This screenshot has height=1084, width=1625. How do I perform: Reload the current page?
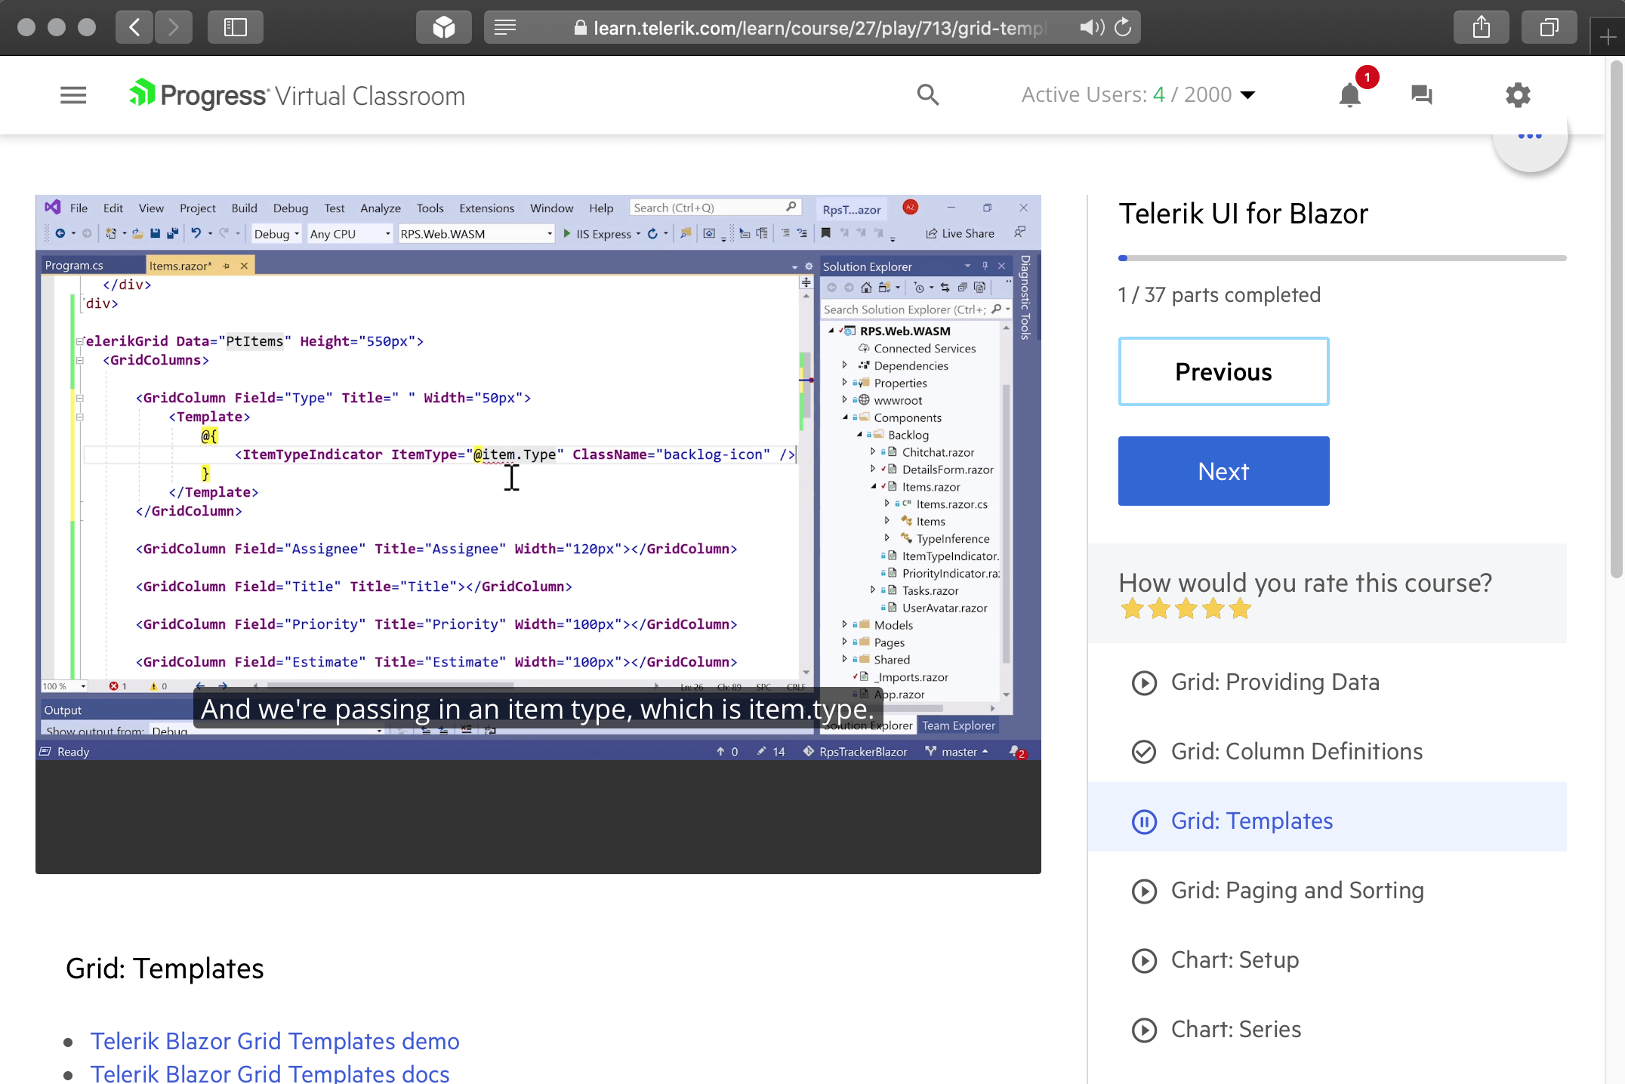point(1124,28)
